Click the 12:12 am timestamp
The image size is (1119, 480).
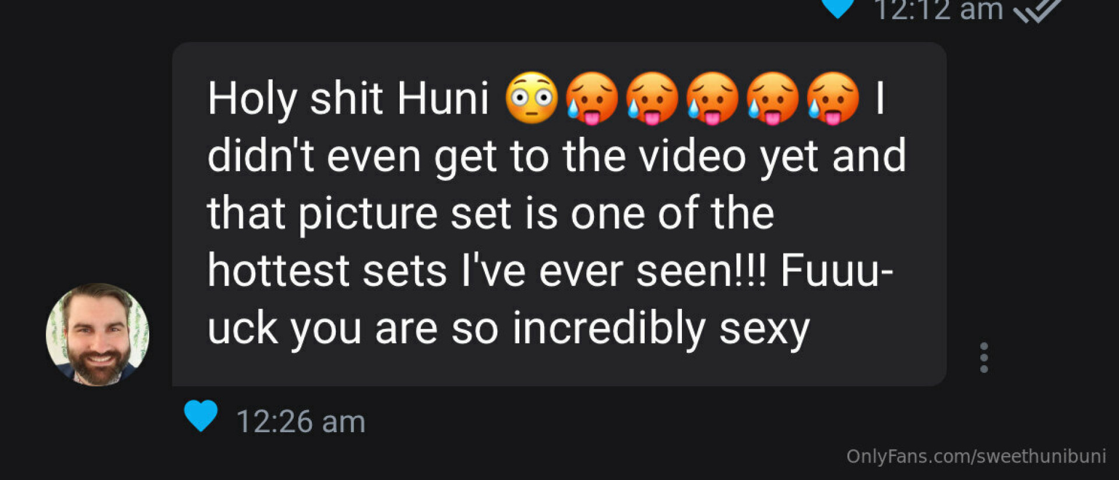tap(938, 10)
